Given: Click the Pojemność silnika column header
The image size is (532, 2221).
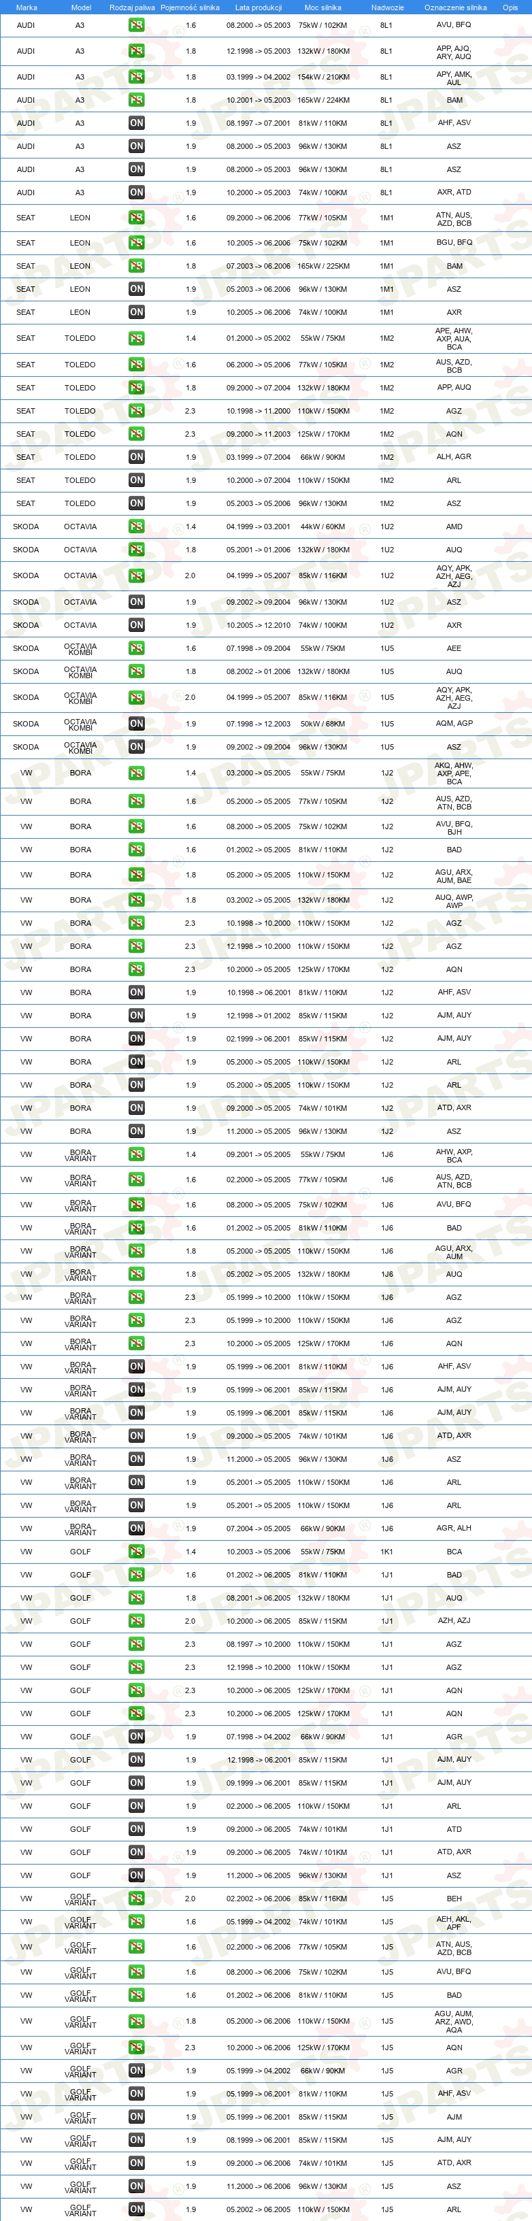Looking at the screenshot, I should 190,7.
